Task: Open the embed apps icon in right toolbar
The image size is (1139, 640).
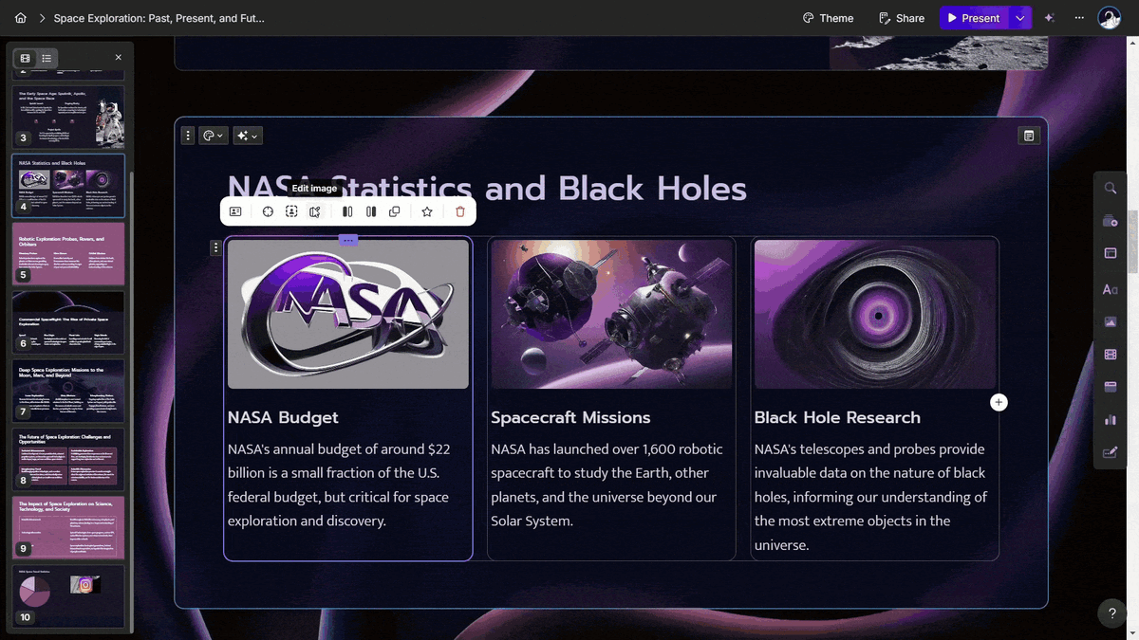Action: (1110, 387)
